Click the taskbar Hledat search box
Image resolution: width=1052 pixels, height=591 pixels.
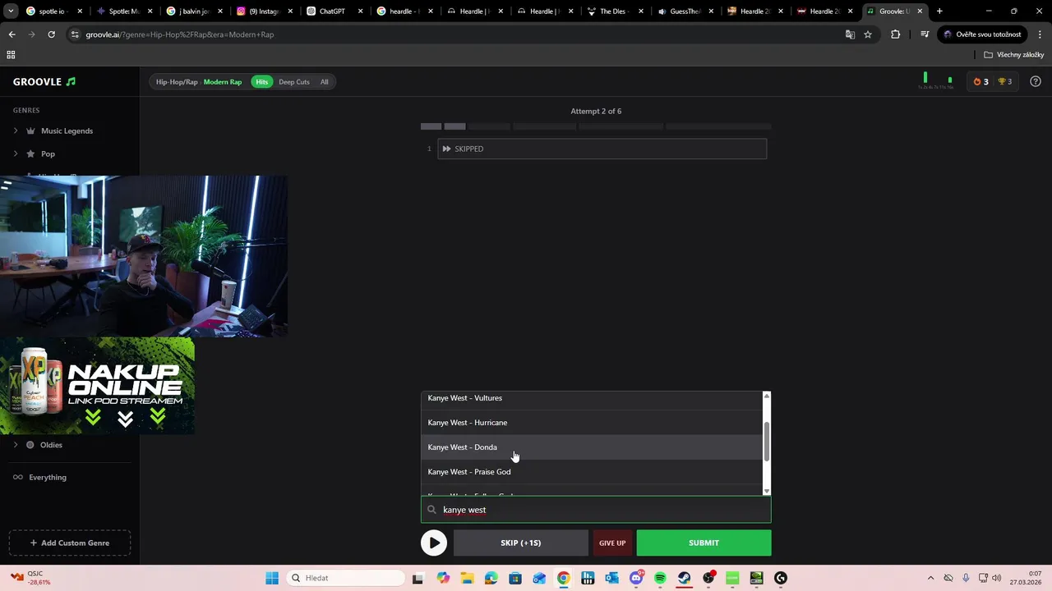(x=344, y=578)
